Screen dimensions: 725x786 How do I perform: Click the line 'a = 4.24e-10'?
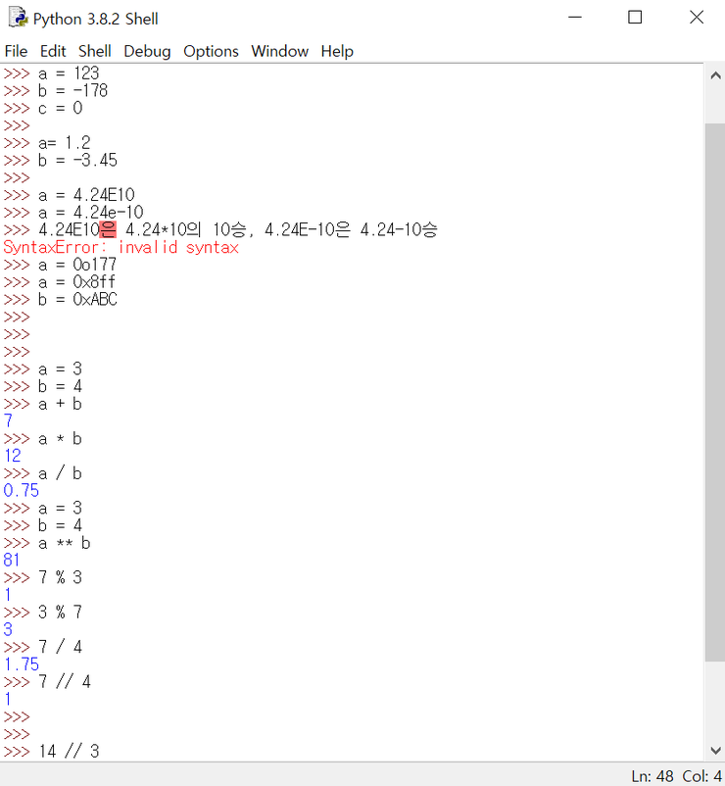[91, 213]
